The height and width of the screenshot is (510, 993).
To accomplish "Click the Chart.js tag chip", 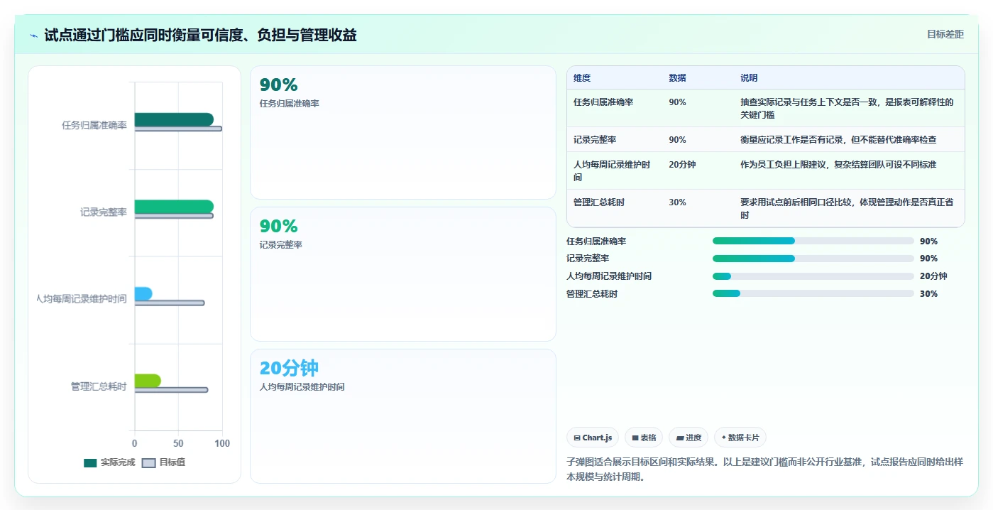I will pos(593,438).
